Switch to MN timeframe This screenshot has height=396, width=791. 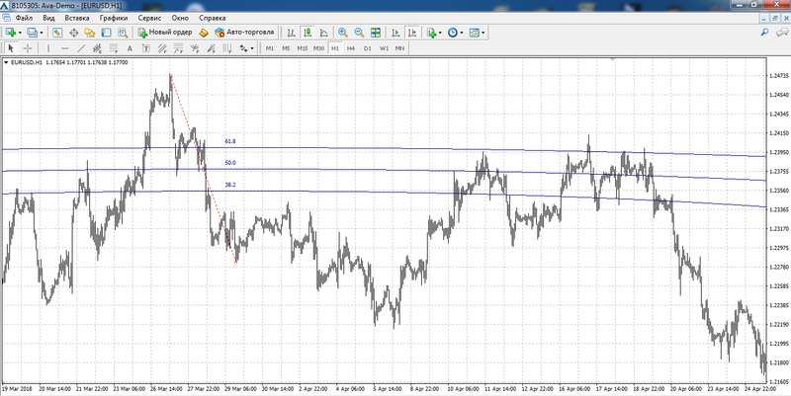(399, 48)
